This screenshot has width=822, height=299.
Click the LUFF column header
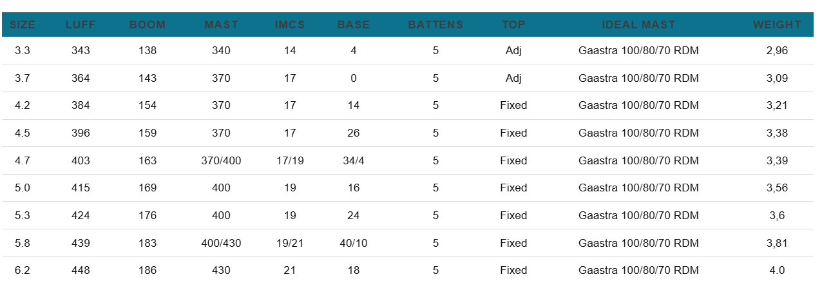81,25
